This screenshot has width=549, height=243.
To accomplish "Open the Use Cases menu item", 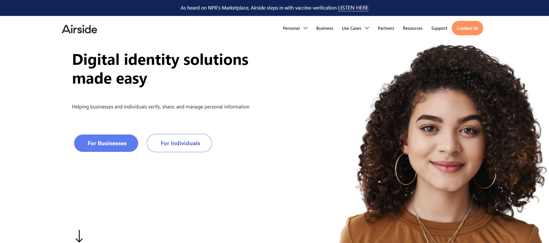I will 351,28.
